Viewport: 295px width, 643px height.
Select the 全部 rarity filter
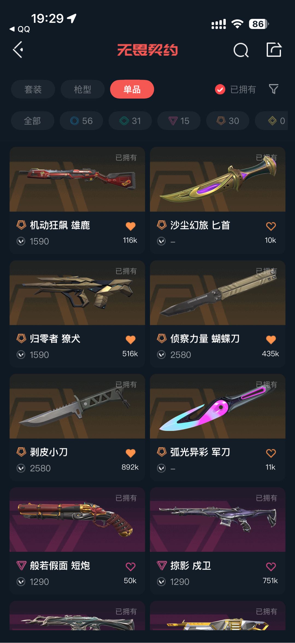pos(33,121)
